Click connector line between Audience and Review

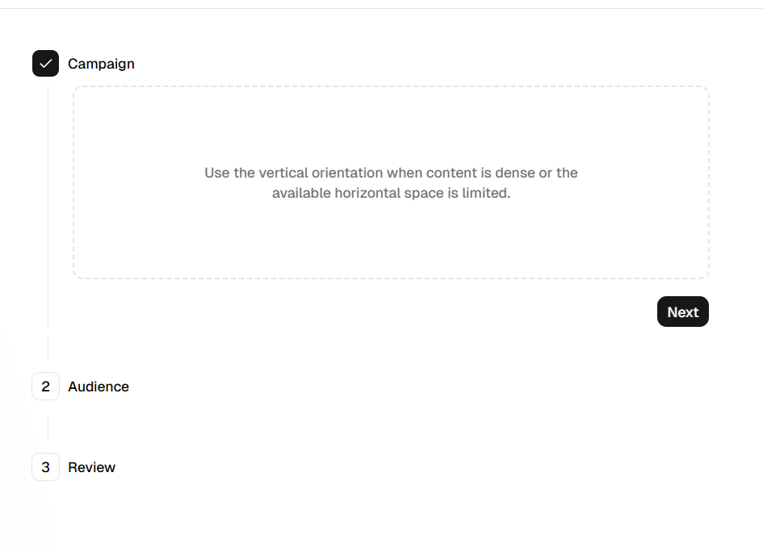(x=48, y=429)
